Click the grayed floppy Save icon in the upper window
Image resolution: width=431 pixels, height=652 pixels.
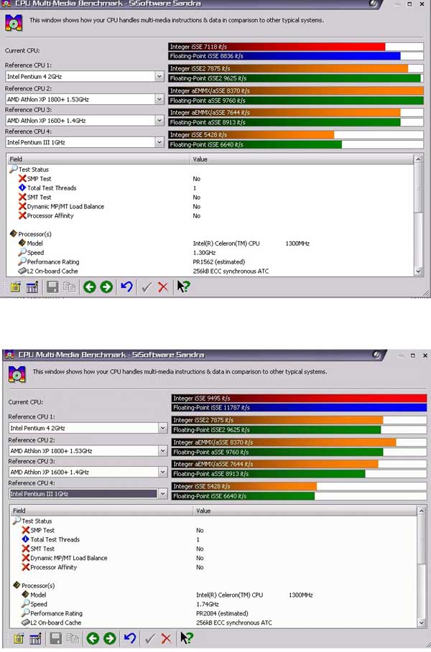[x=52, y=287]
